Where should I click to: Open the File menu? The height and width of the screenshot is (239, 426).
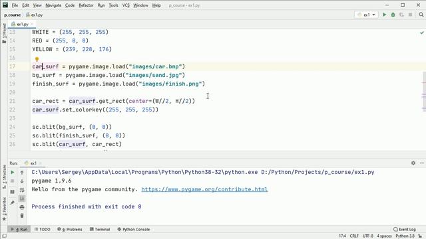pos(15,5)
